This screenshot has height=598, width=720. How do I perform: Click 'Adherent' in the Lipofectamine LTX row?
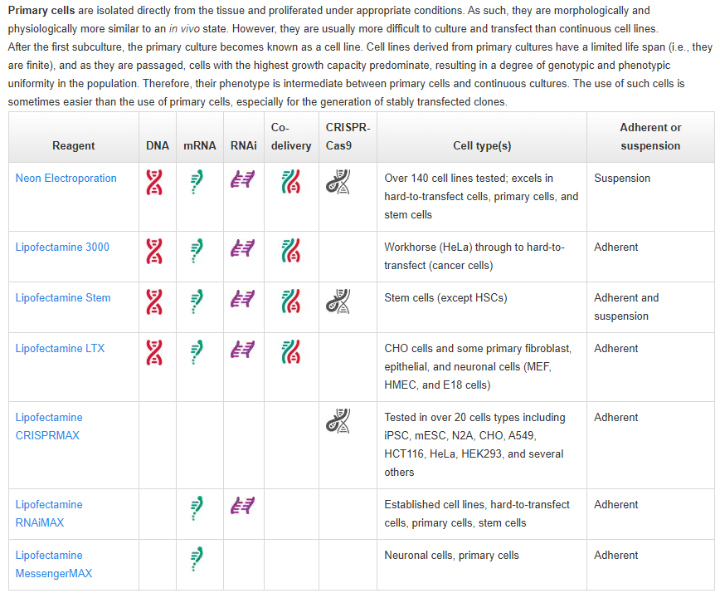click(x=616, y=348)
